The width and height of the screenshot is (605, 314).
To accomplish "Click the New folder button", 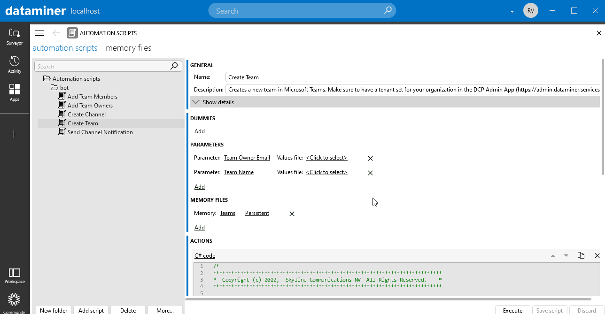I will pos(54,310).
